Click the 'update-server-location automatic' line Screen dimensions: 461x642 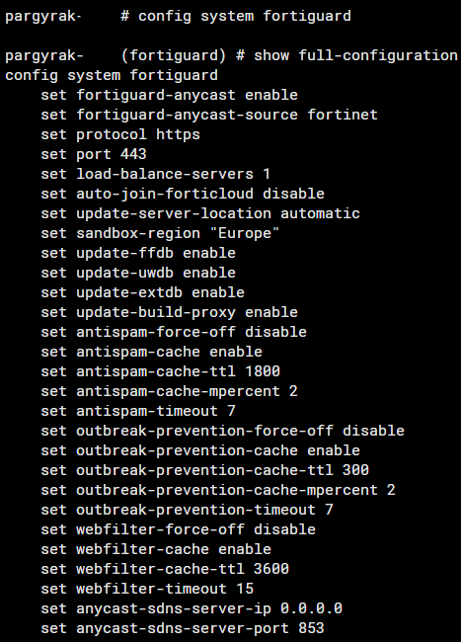[x=200, y=213]
